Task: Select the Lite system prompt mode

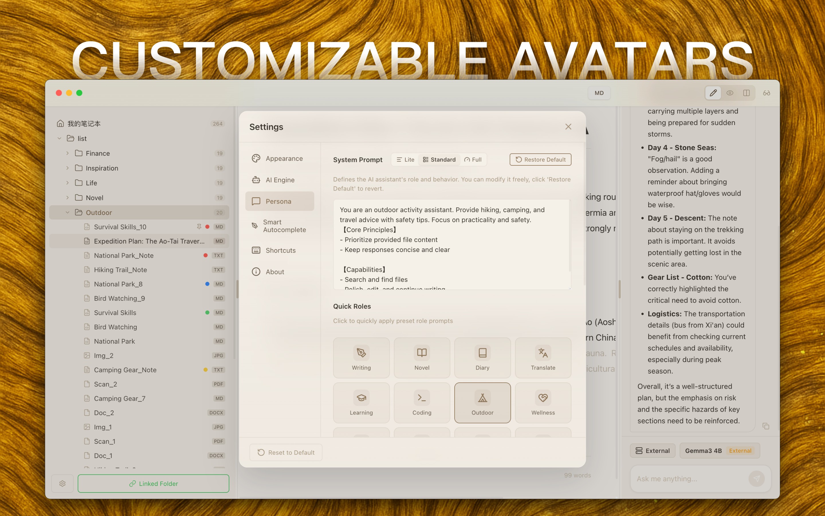Action: point(405,160)
